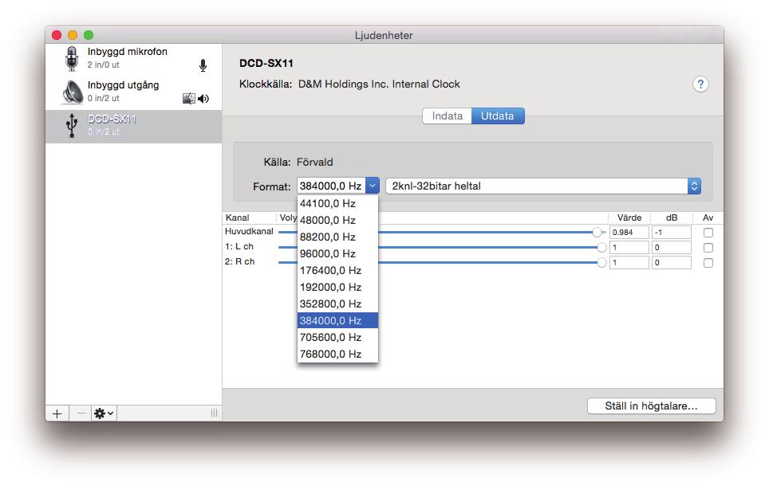Click the USB icon for DCD-SX11

(72, 125)
